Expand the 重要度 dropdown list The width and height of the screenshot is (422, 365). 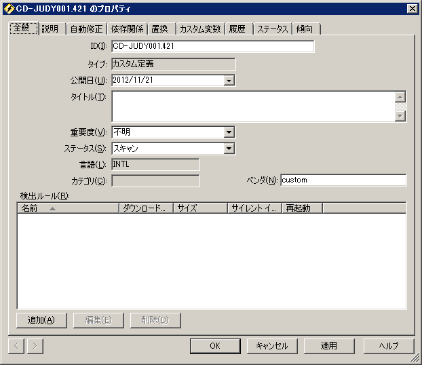click(229, 132)
